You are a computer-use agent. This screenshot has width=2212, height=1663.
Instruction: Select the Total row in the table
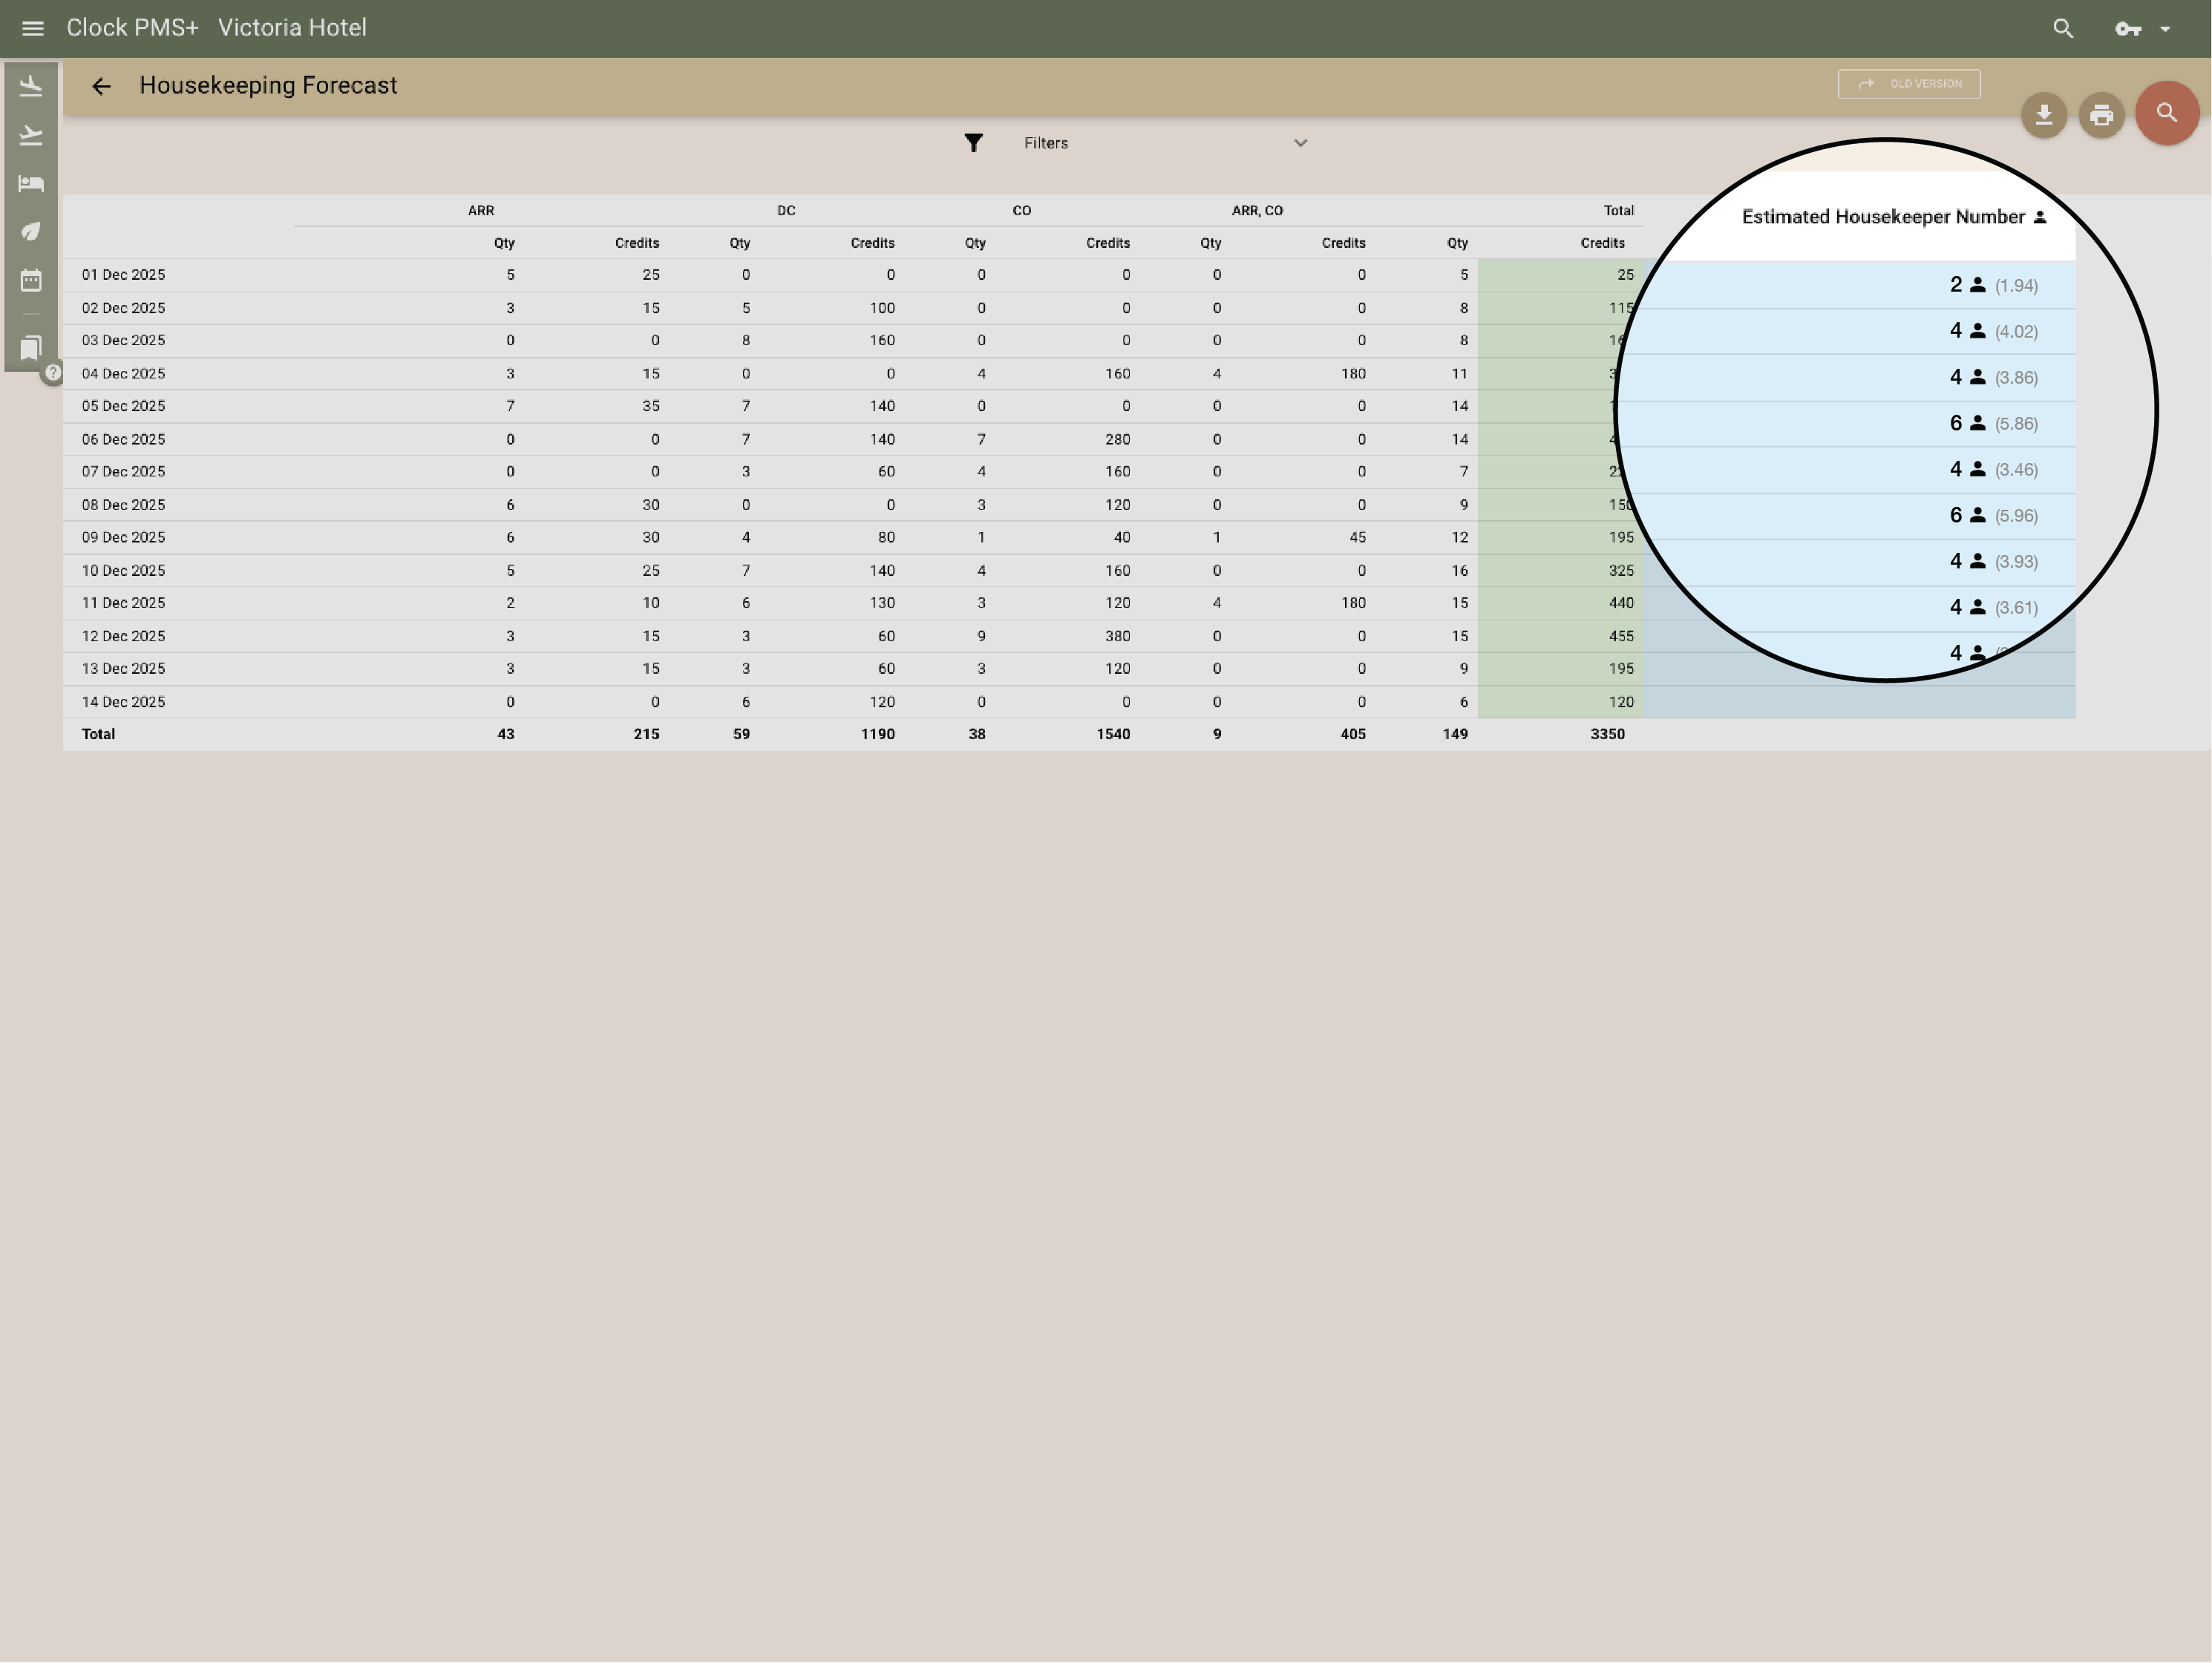pyautogui.click(x=98, y=733)
